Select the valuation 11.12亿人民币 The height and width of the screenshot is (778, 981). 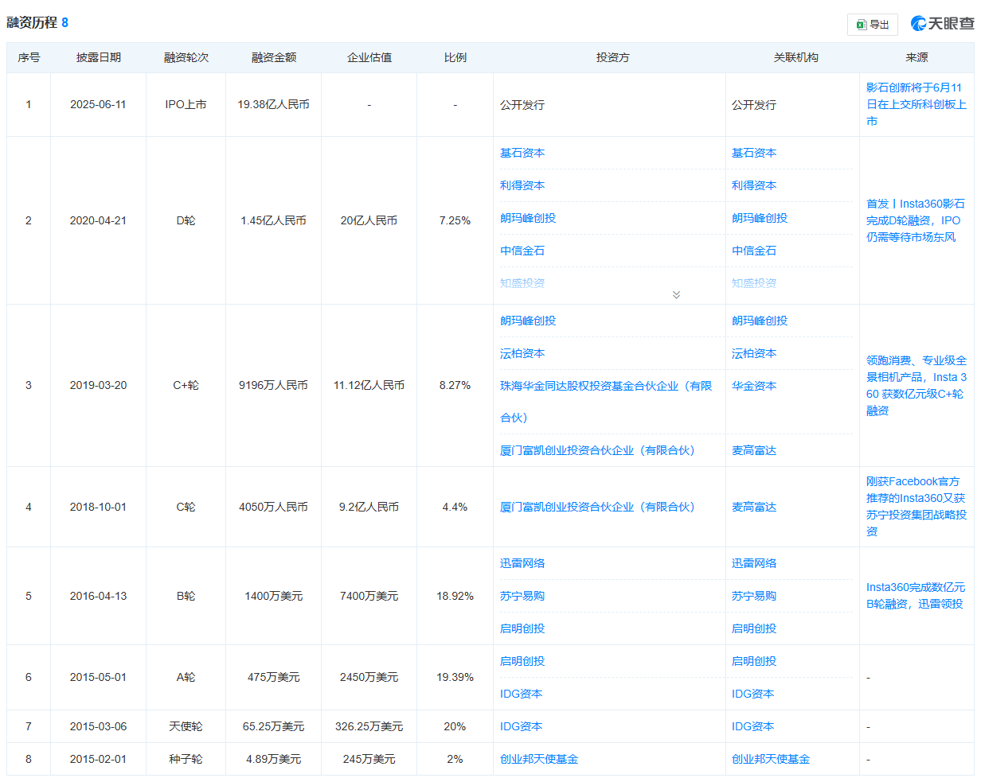point(369,385)
